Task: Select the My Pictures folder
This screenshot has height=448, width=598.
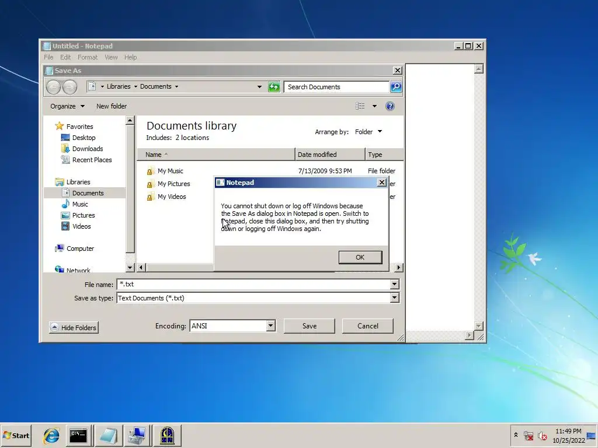Action: point(173,184)
